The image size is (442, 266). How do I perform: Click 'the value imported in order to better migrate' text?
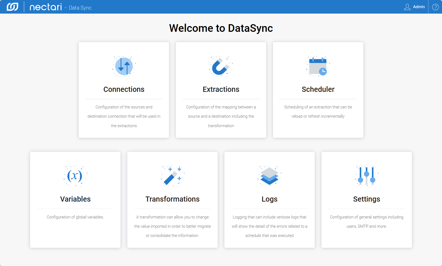pos(172,226)
